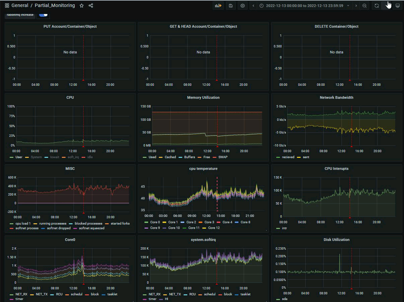Shift time range forward with right chevron

tap(356, 6)
